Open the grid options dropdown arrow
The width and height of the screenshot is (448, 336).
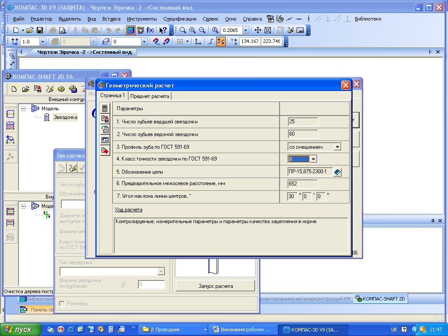click(x=187, y=42)
